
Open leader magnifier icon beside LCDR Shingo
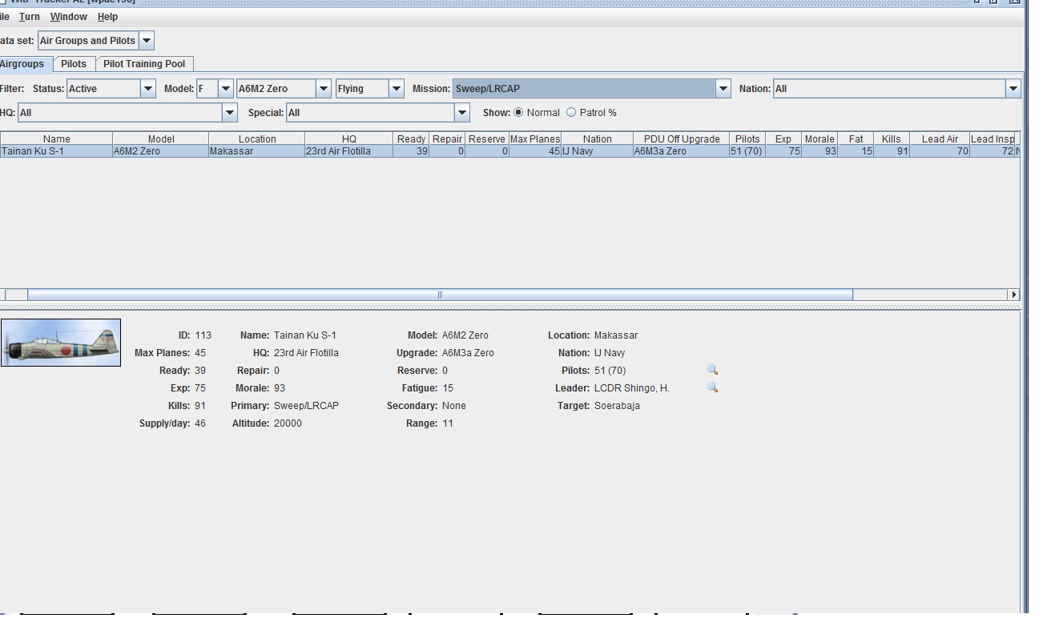[712, 387]
